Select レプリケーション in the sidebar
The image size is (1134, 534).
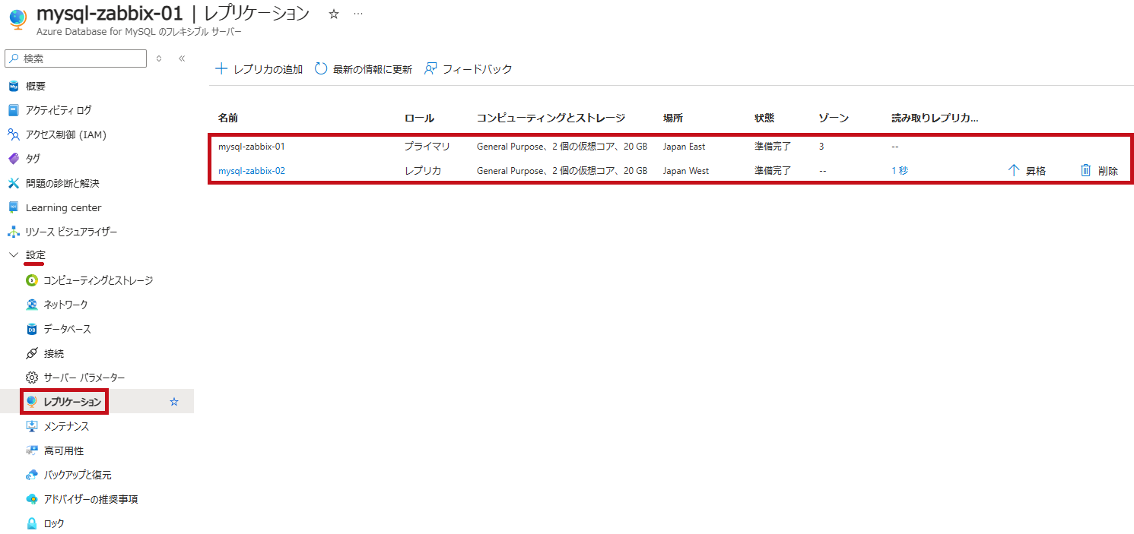click(x=72, y=402)
